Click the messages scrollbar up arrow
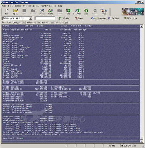The height and width of the screenshot is (148, 145). (142, 26)
